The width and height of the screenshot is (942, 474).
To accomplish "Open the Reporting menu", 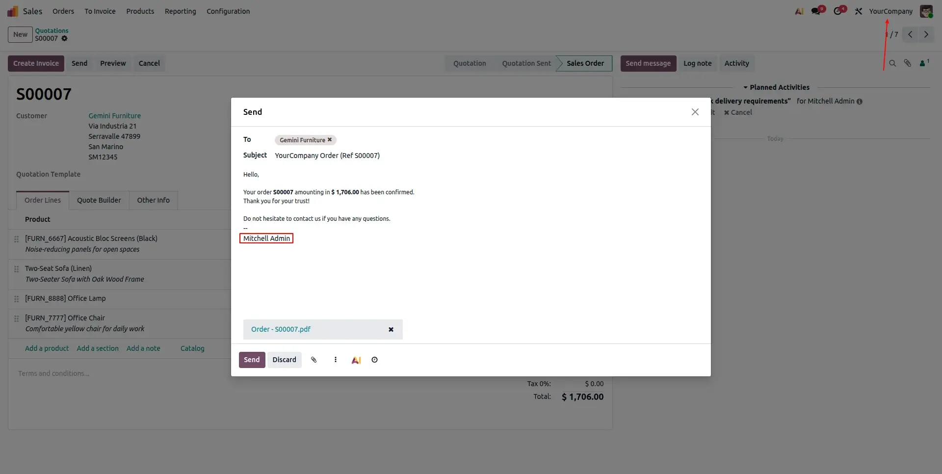I will point(180,11).
